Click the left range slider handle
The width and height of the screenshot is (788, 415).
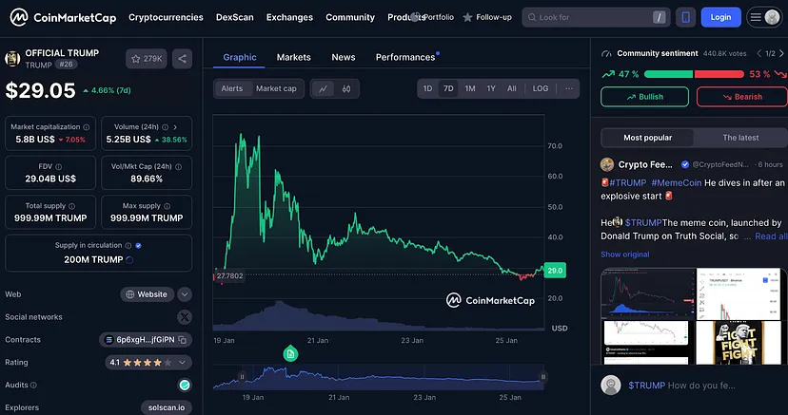pos(243,377)
